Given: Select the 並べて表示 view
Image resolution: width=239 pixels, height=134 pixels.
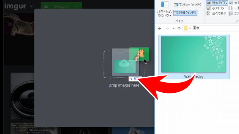Looking at the screenshot, I should [x=217, y=13].
